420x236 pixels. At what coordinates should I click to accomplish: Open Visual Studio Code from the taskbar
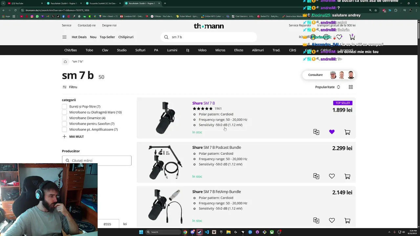207,232
